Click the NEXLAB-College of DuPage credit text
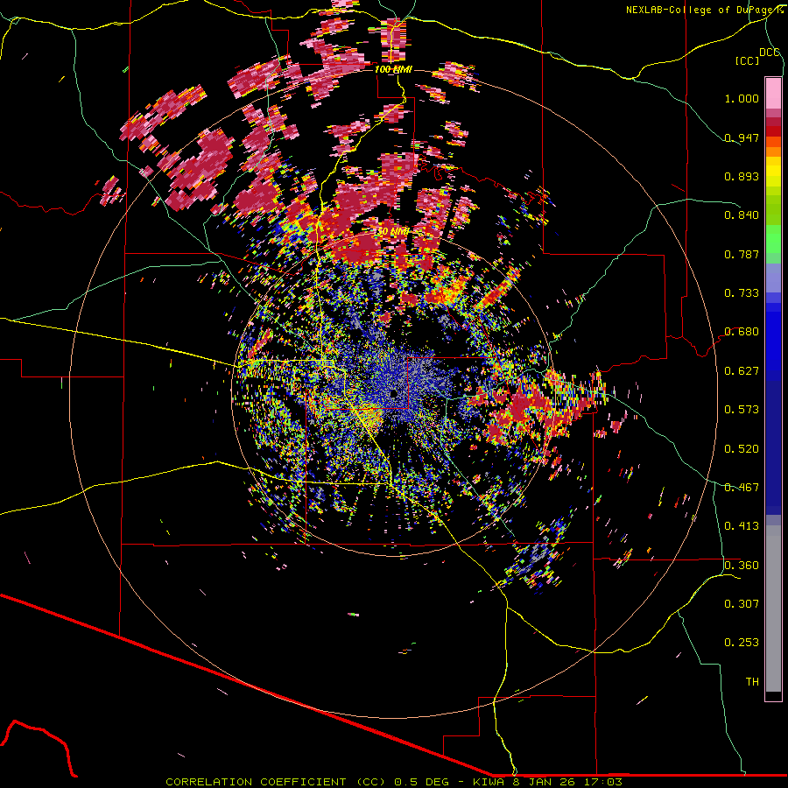This screenshot has height=788, width=788. [x=704, y=10]
